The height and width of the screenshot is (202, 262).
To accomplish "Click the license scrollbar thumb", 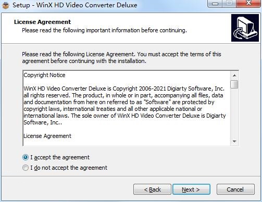I will [x=234, y=84].
